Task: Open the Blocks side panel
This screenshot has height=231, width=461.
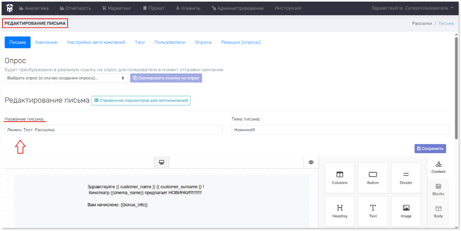Action: tap(438, 189)
